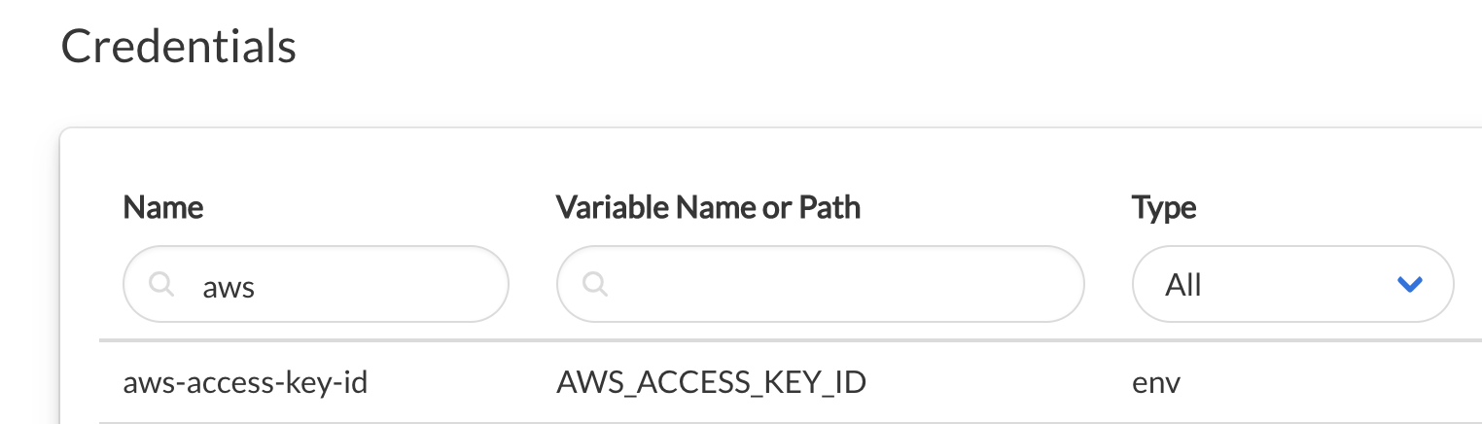Click the Type column header
The image size is (1482, 424).
(1164, 207)
